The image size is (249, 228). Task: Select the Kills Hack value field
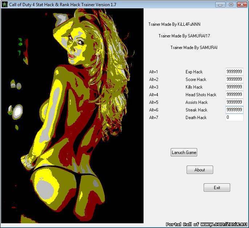point(235,87)
